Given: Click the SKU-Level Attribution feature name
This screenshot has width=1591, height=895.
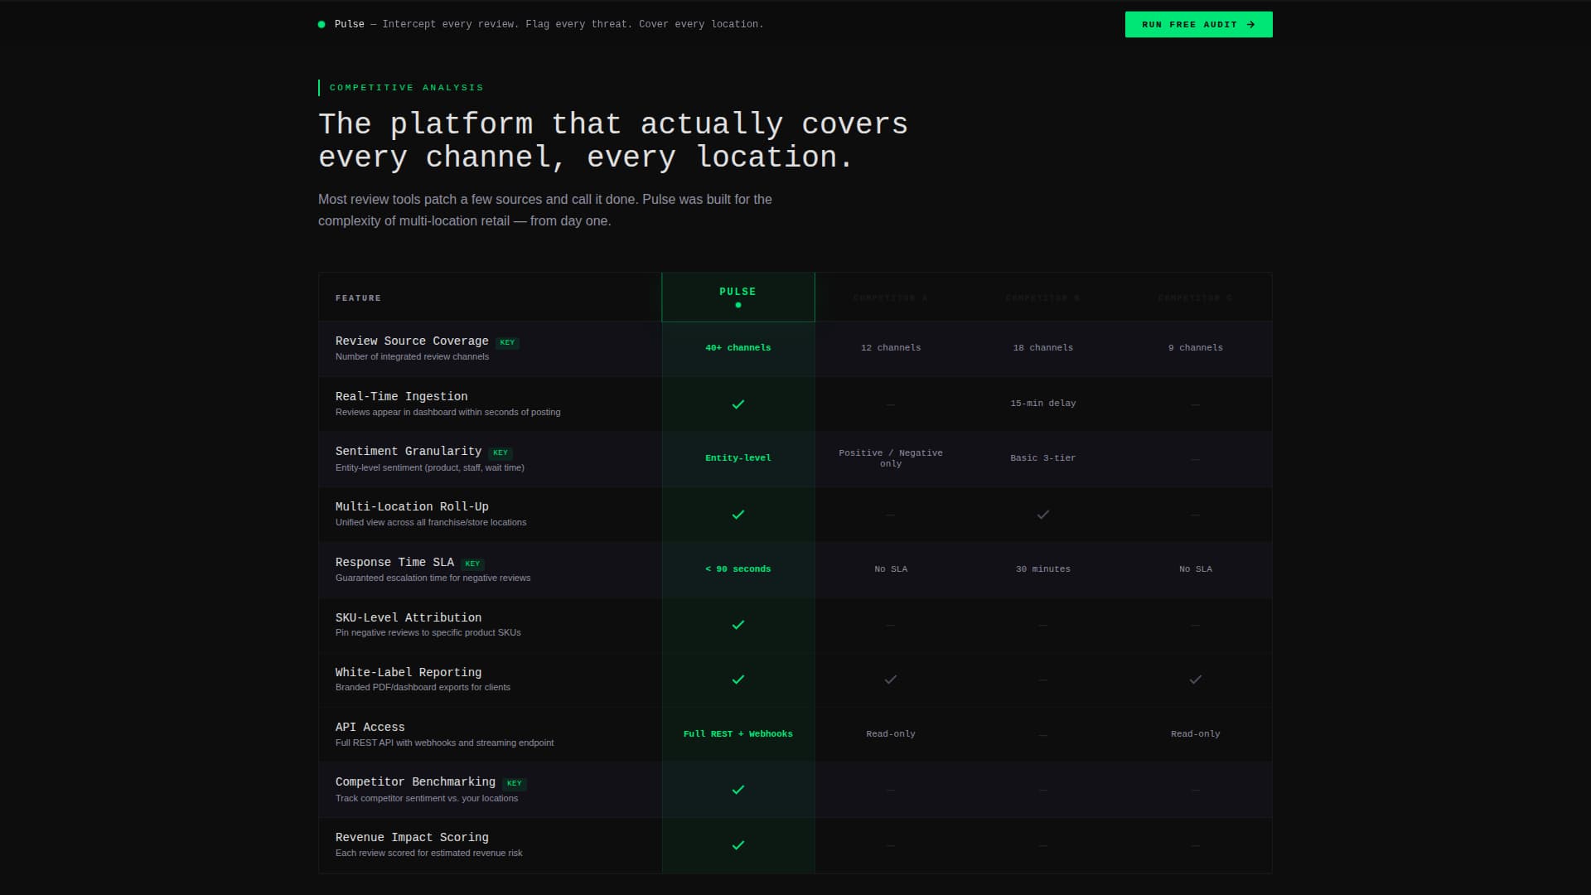Looking at the screenshot, I should 409,618.
